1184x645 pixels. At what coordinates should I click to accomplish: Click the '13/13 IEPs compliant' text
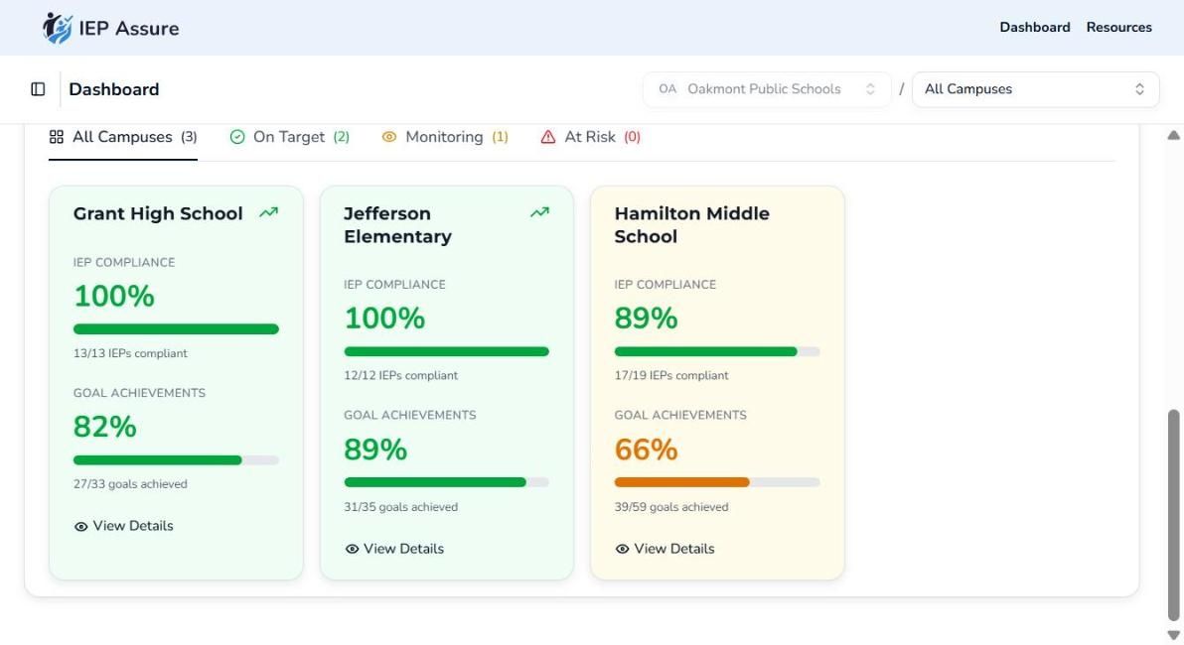coord(130,353)
